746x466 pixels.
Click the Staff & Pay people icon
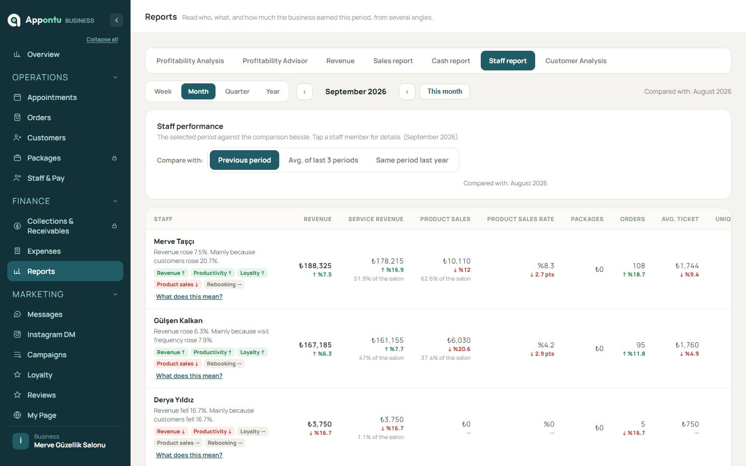[x=17, y=178]
